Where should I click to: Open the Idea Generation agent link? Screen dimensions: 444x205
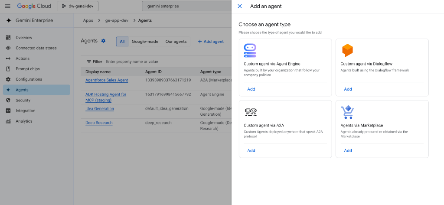[x=100, y=108]
